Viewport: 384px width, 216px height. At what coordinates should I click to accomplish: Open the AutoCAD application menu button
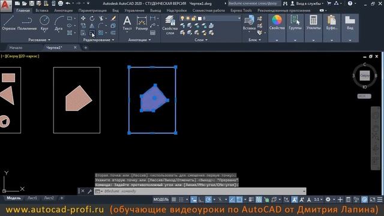coord(5,5)
